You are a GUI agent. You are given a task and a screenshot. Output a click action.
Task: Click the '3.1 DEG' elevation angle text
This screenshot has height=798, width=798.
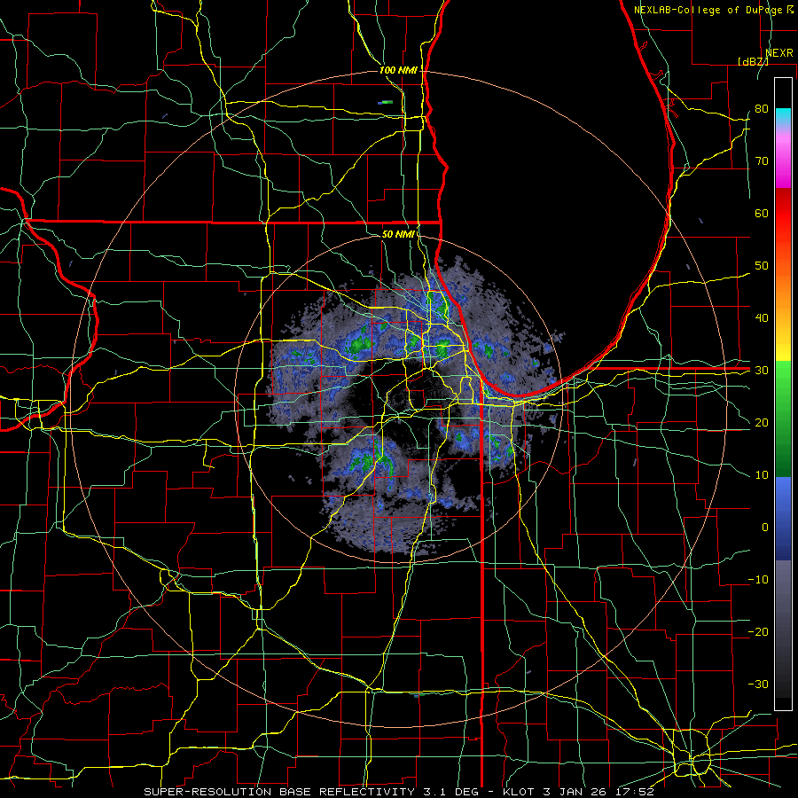(x=451, y=792)
